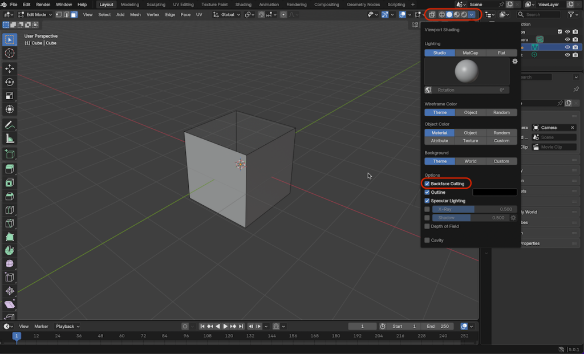Click the End frame field
Image resolution: width=584 pixels, height=354 pixels.
[x=438, y=326]
